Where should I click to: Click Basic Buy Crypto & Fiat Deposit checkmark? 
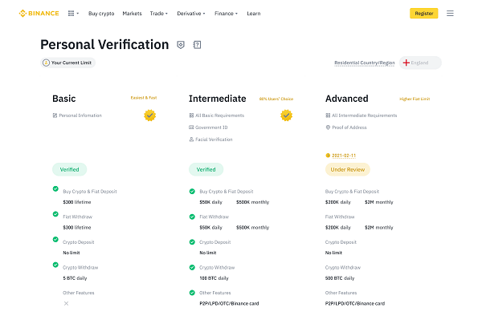[x=55, y=188]
